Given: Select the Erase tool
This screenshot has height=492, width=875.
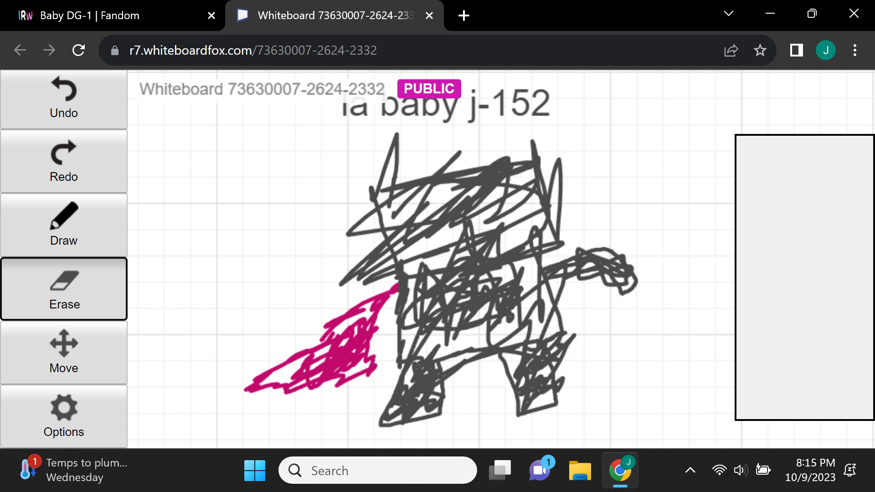Looking at the screenshot, I should (64, 289).
